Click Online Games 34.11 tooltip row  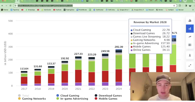pos(150,50)
